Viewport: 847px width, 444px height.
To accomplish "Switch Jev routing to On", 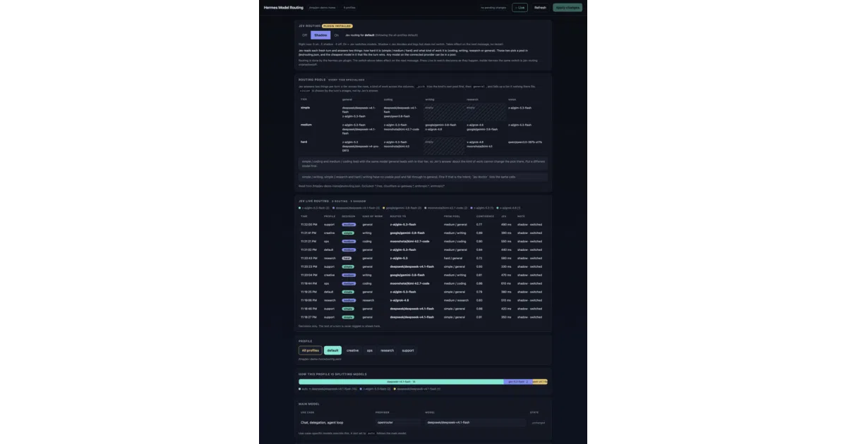I will [x=336, y=35].
